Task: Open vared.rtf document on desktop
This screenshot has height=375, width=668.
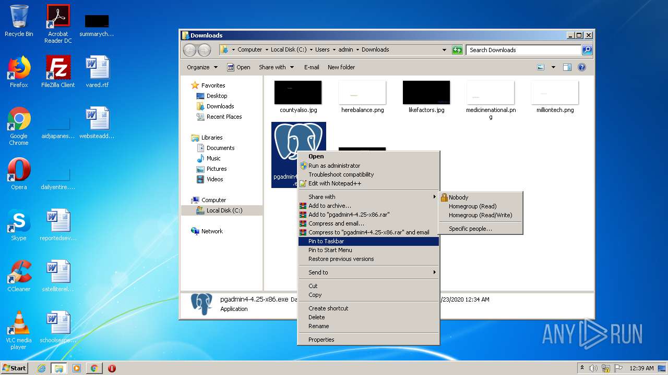Action: [x=98, y=71]
